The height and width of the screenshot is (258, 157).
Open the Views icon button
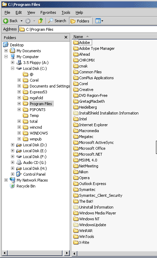click(x=98, y=21)
